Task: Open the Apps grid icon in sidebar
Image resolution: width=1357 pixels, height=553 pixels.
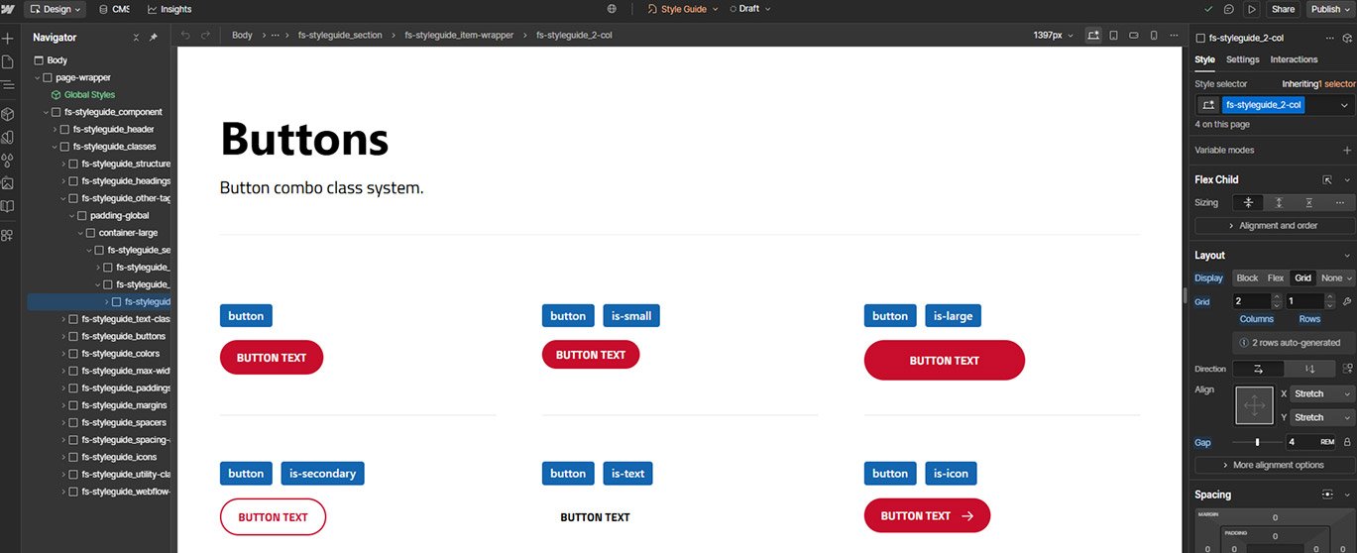Action: click(8, 235)
